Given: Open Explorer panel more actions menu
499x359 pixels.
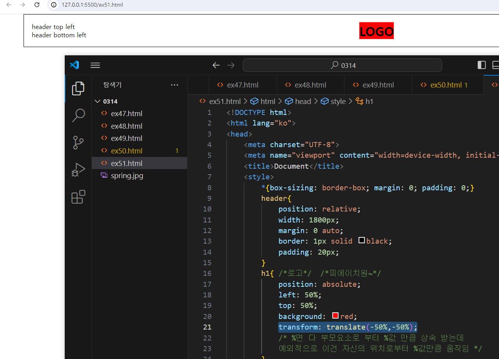Looking at the screenshot, I should pos(175,85).
